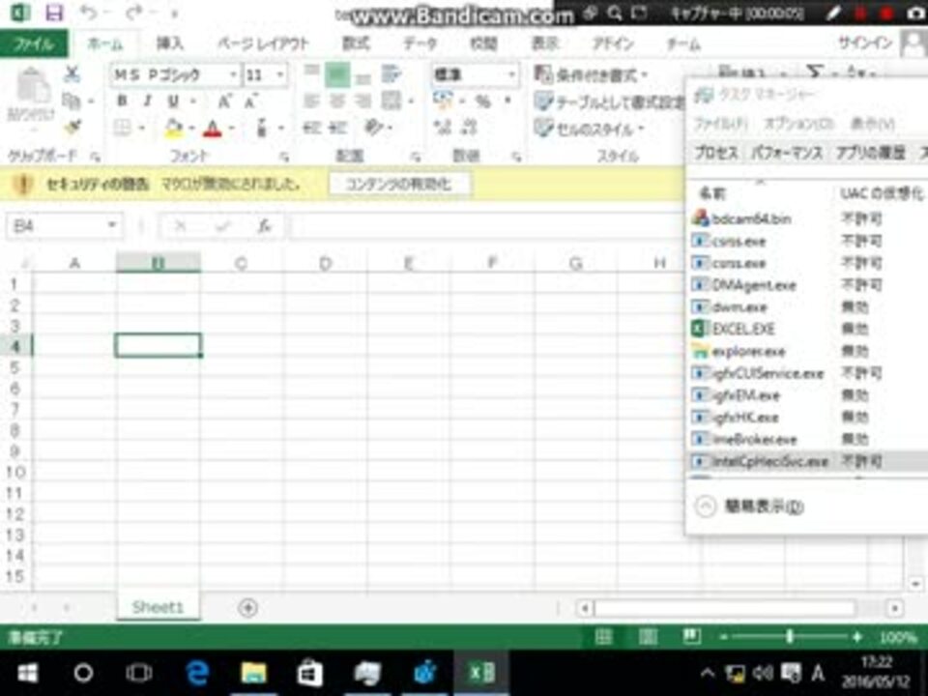Click Fewer details button in Task Manager

pyautogui.click(x=750, y=507)
